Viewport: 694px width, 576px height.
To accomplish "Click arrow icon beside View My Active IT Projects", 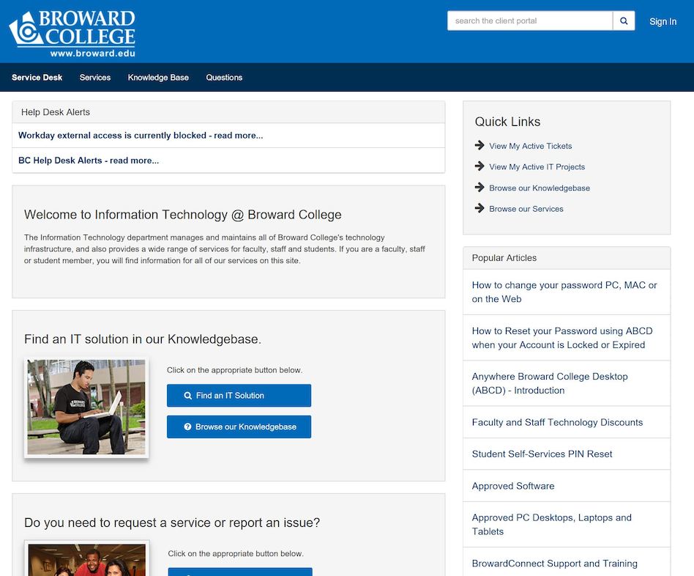I will pyautogui.click(x=480, y=166).
